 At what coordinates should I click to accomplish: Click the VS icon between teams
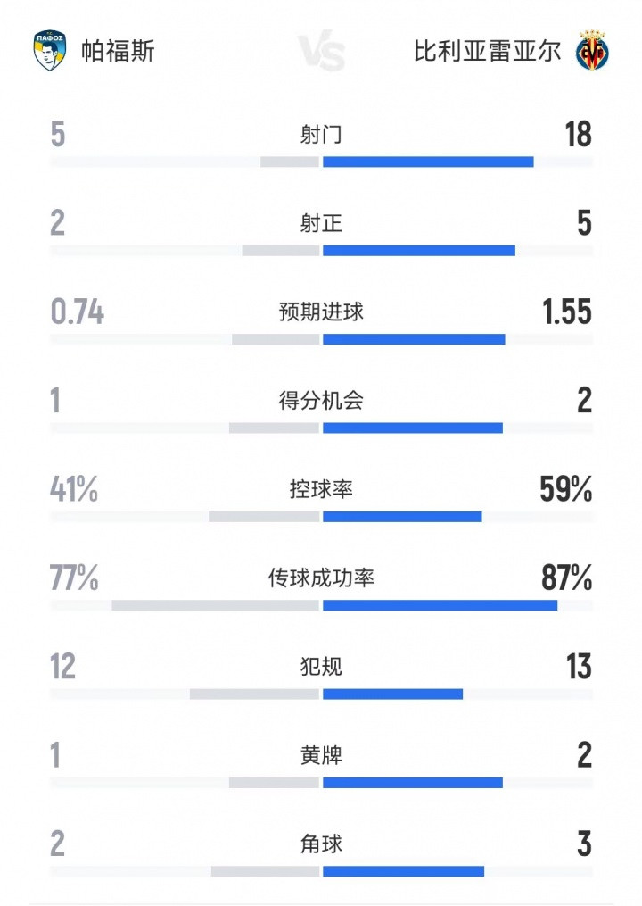point(321,52)
